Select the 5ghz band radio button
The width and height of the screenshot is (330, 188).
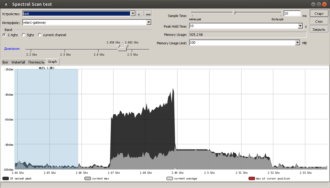[23, 35]
